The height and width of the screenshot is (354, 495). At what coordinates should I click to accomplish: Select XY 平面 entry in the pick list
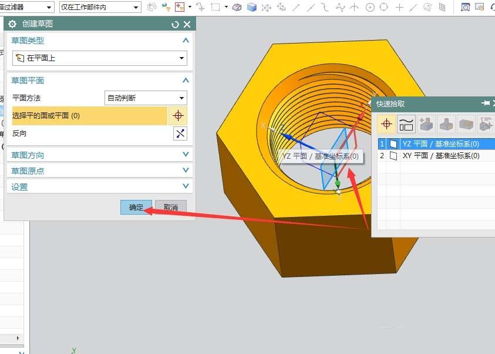[x=440, y=156]
